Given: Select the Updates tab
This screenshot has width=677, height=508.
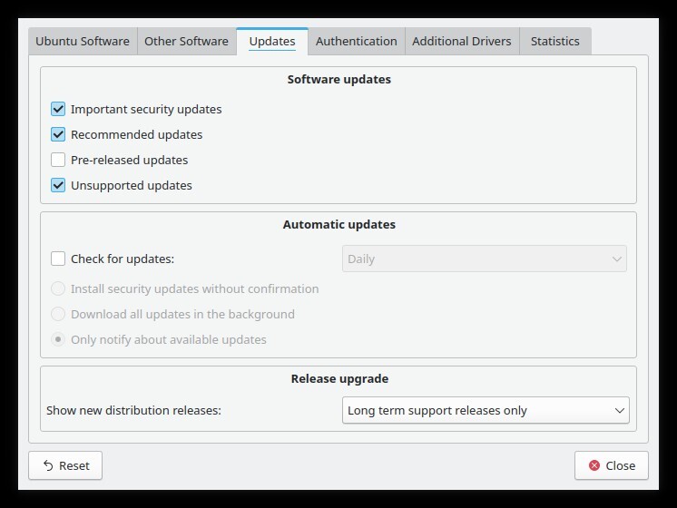Looking at the screenshot, I should tap(272, 42).
